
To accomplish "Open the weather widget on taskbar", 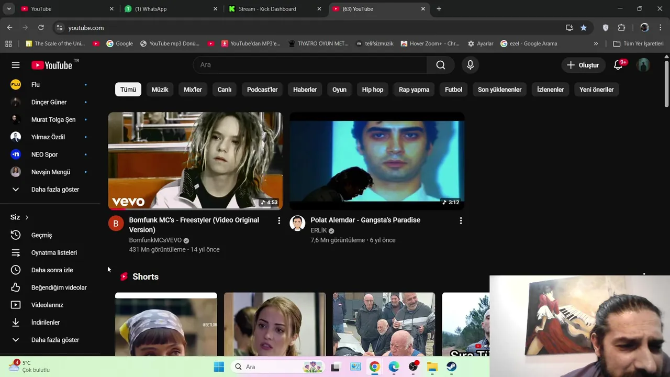I will click(30, 366).
